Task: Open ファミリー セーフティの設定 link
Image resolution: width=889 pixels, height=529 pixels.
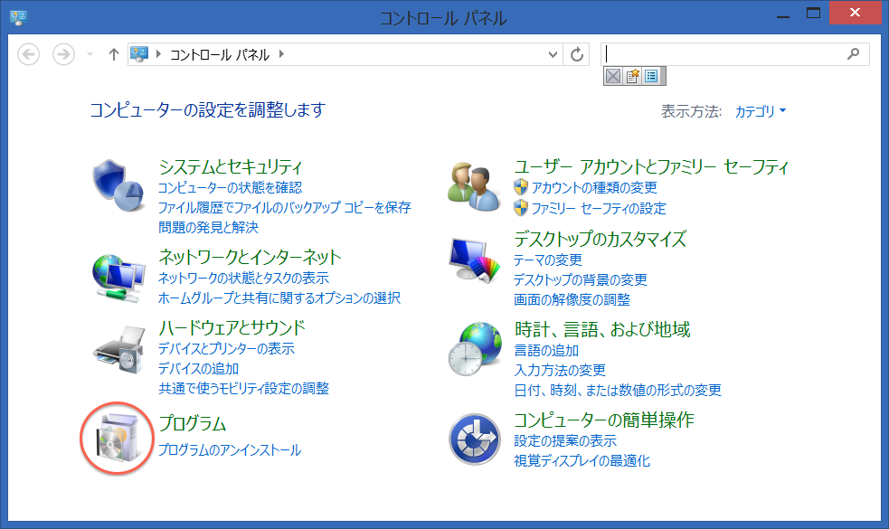Action: click(599, 209)
